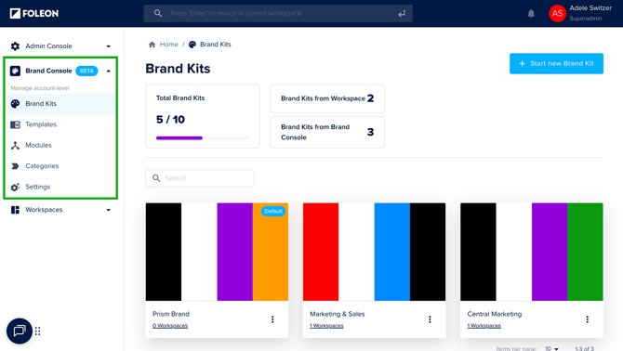Image resolution: width=623 pixels, height=351 pixels.
Task: Open Templates in the sidebar
Action: point(60,124)
